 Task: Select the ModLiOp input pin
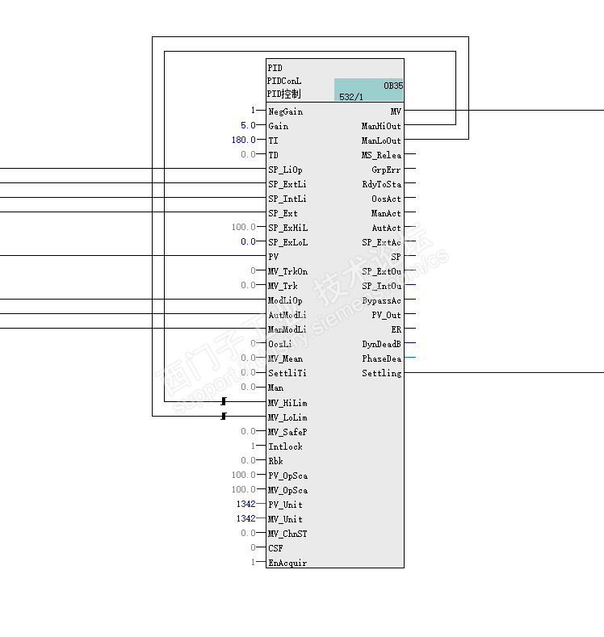point(285,300)
